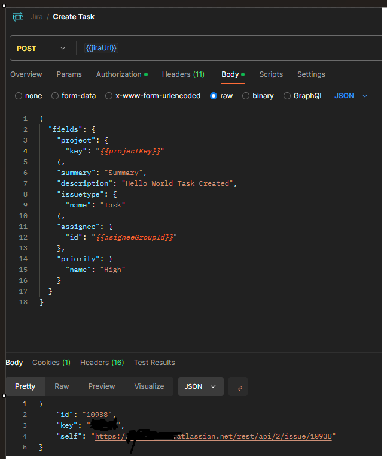Open the Settings tab
Image resolution: width=387 pixels, height=459 pixels.
pyautogui.click(x=311, y=74)
